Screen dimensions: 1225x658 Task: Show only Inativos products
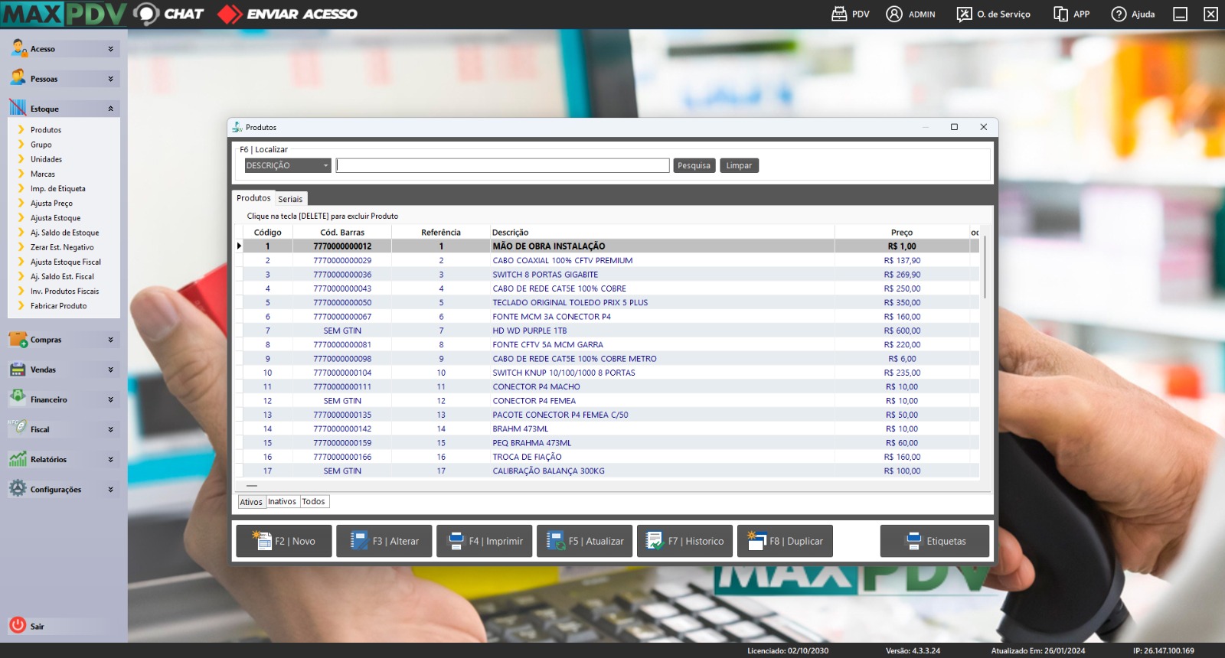coord(282,502)
